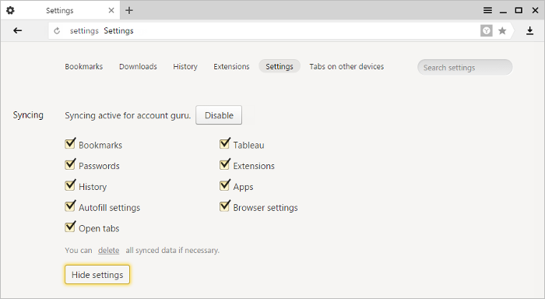Open the downloads arrow icon

[x=529, y=31]
